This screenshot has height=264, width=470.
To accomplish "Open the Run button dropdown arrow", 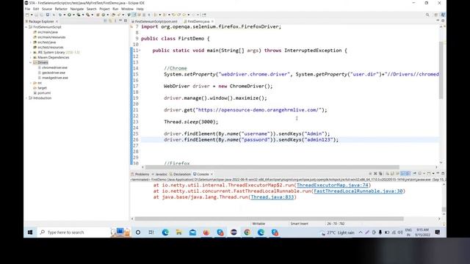I will pyautogui.click(x=73, y=15).
